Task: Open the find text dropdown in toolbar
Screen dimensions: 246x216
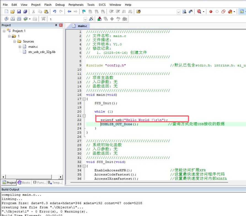Action: [178, 12]
